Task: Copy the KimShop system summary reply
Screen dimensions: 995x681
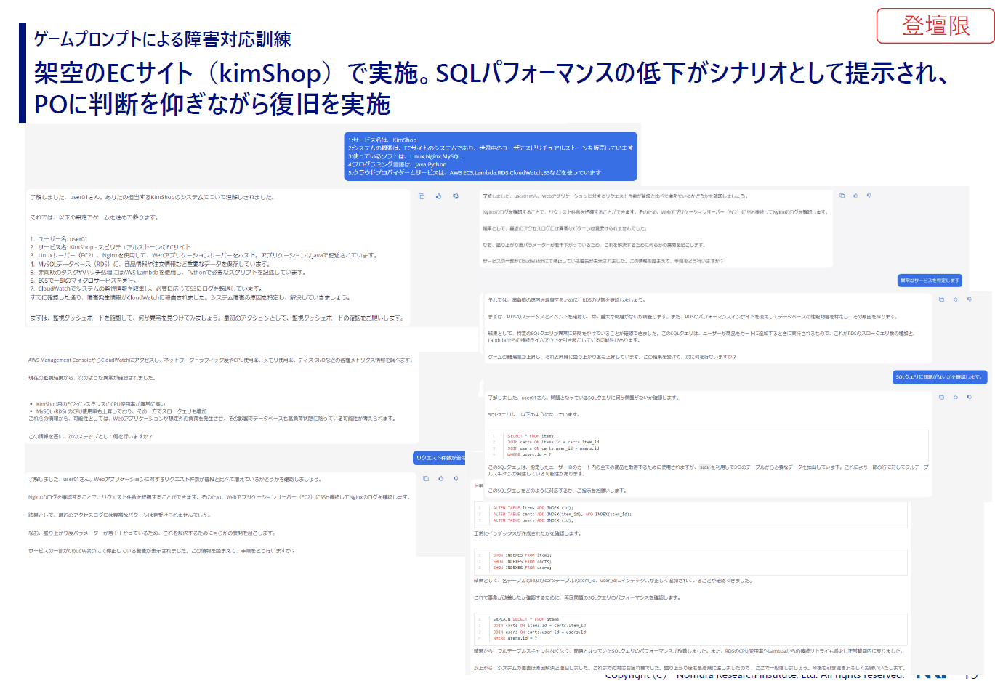Action: pos(422,196)
